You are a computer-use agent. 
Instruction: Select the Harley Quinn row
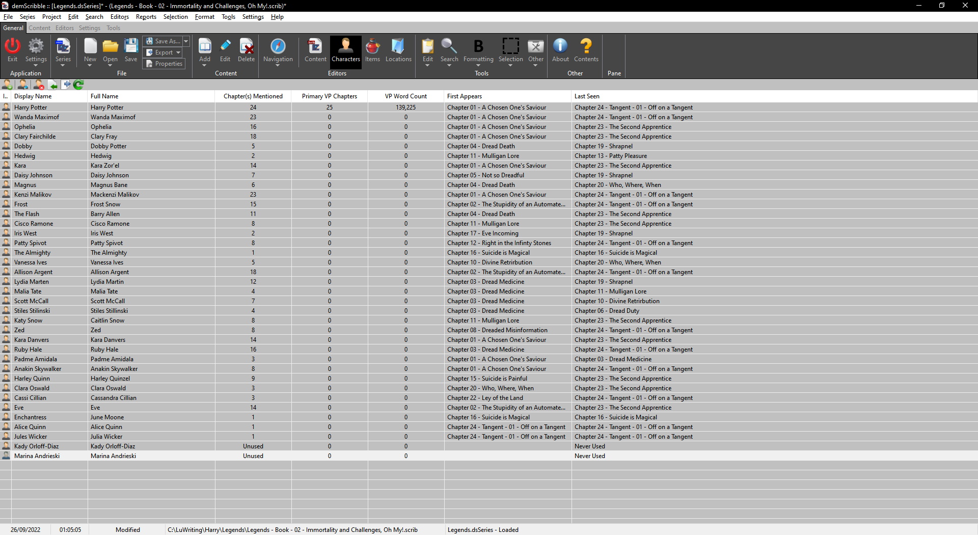click(489, 379)
